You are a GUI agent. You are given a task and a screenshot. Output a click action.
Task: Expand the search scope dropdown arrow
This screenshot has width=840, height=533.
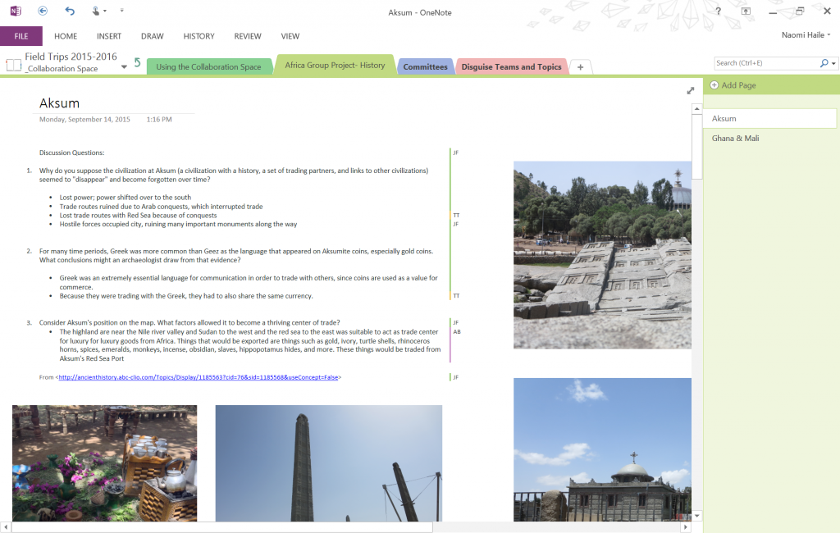coord(834,63)
